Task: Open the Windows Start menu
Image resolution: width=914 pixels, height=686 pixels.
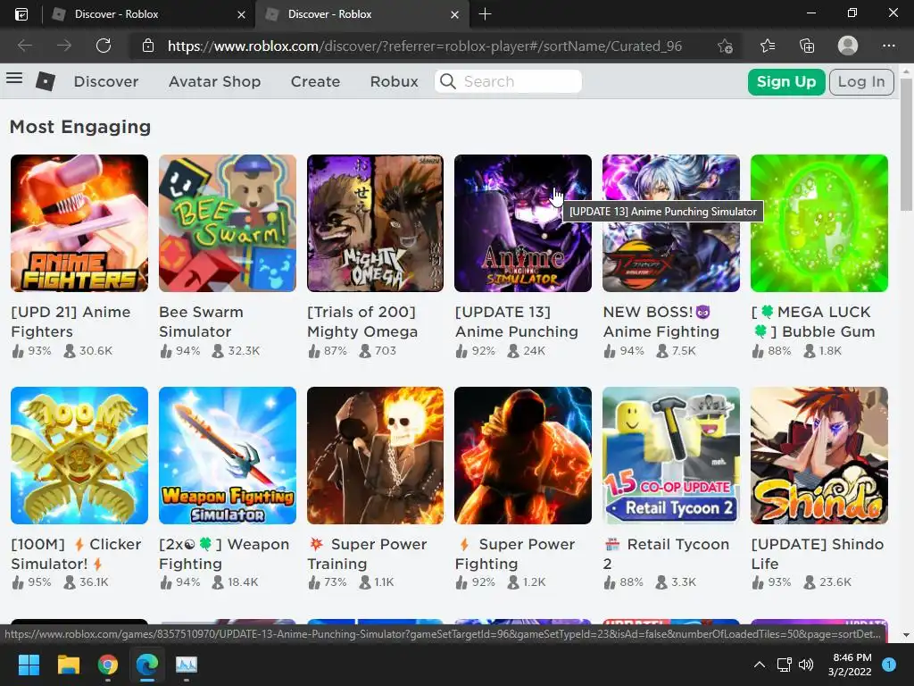Action: tap(29, 665)
